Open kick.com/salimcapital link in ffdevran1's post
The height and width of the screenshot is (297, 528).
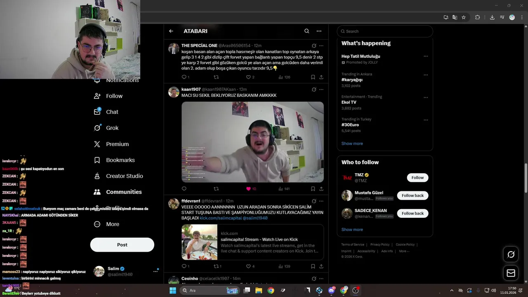click(221, 218)
